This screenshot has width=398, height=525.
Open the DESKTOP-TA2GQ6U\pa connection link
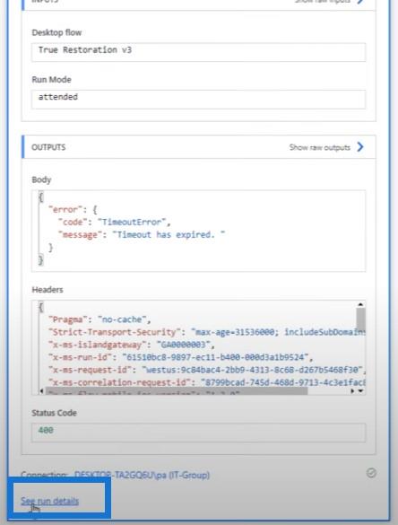tap(142, 475)
